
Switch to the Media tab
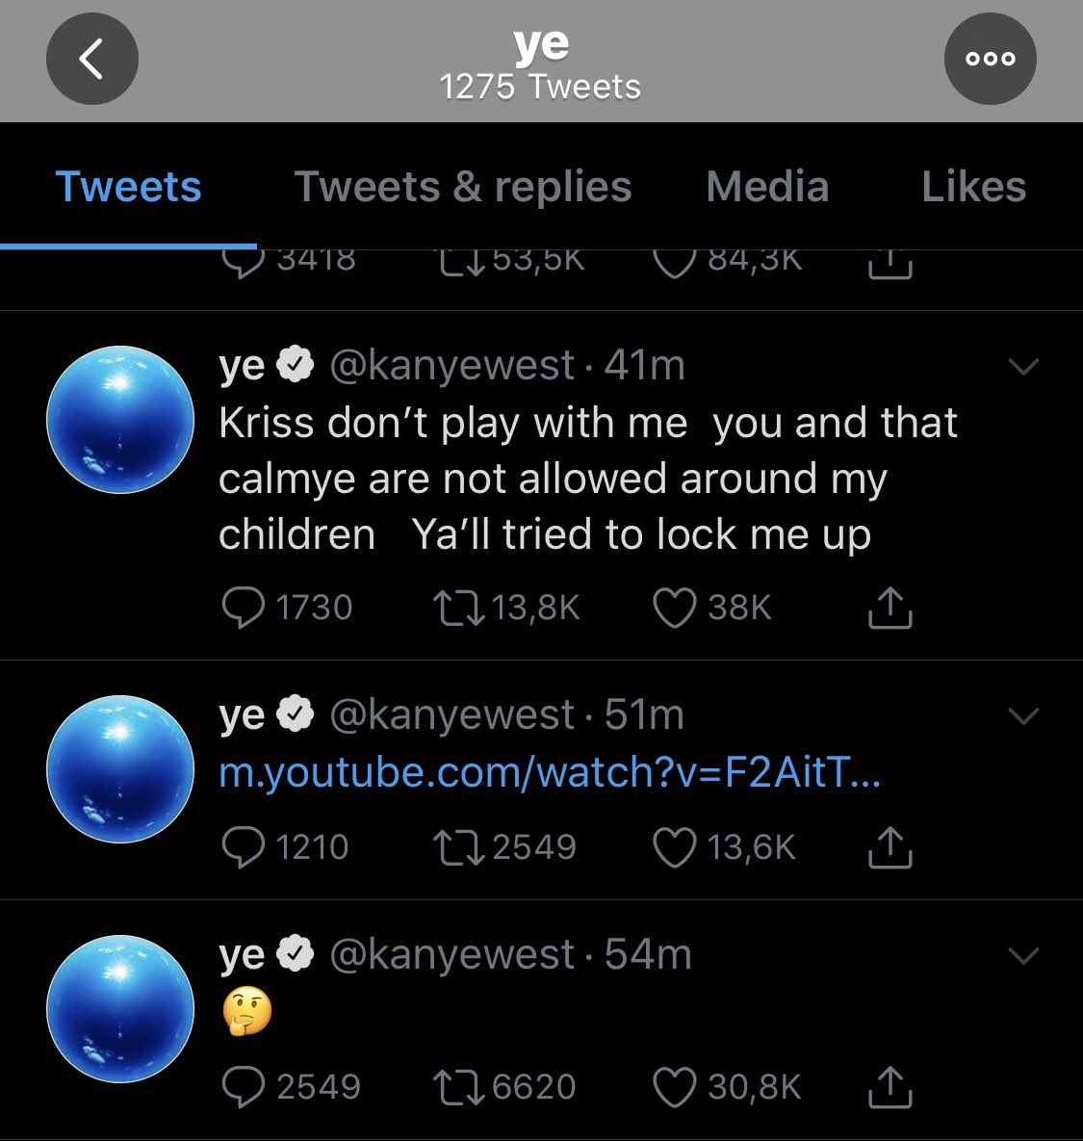pos(767,187)
